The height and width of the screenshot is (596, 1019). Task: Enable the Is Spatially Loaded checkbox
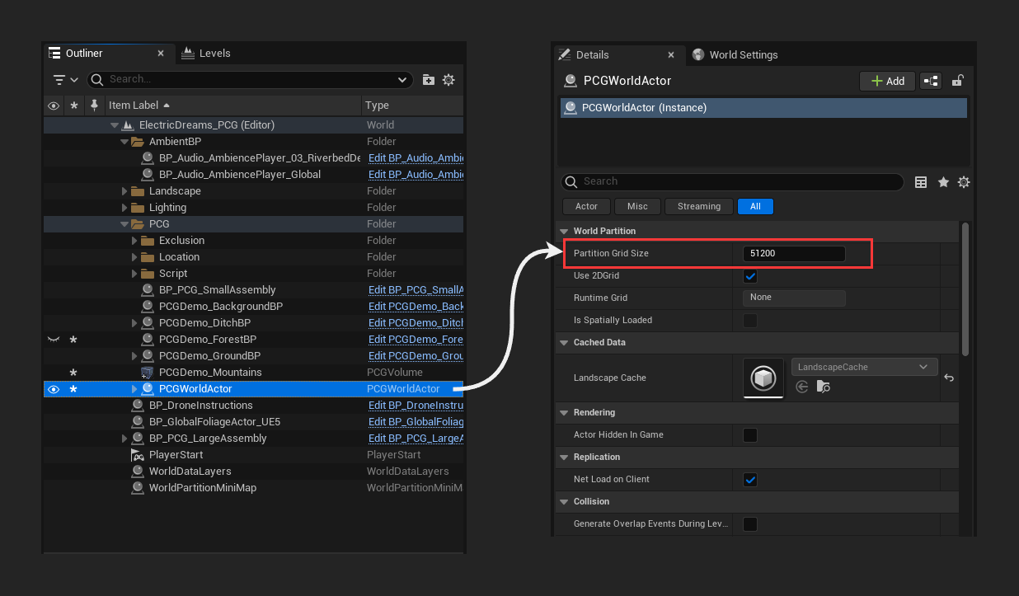[750, 320]
